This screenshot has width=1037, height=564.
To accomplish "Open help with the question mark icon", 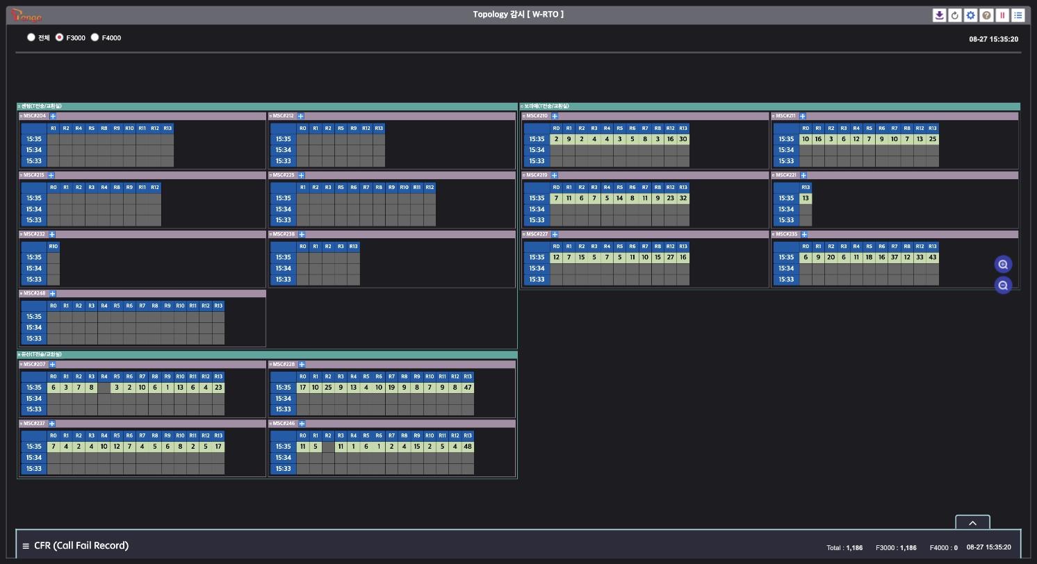I will click(986, 15).
